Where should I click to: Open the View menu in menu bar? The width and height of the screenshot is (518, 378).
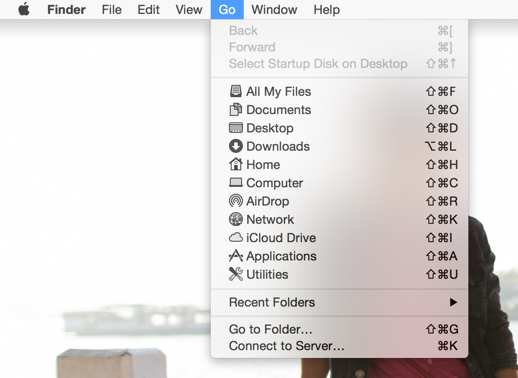(189, 10)
